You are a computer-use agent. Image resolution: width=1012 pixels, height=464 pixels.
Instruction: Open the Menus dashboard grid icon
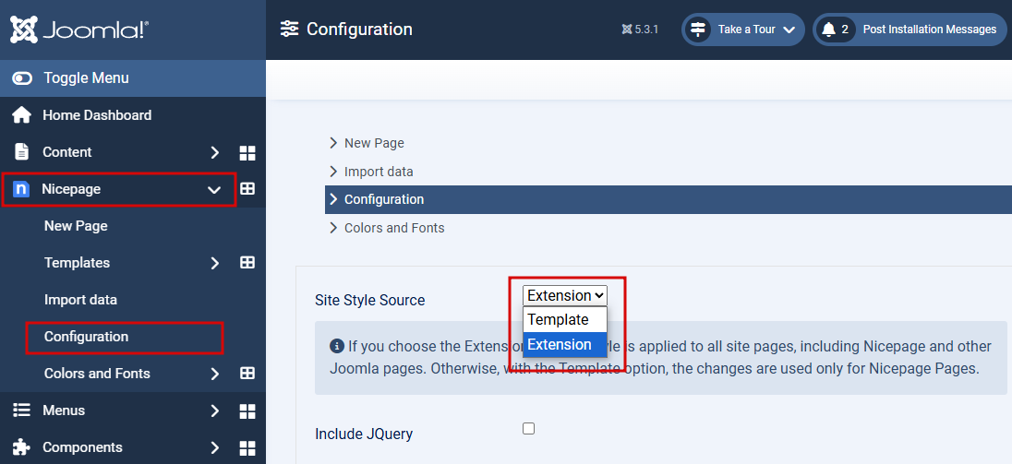[x=247, y=411]
